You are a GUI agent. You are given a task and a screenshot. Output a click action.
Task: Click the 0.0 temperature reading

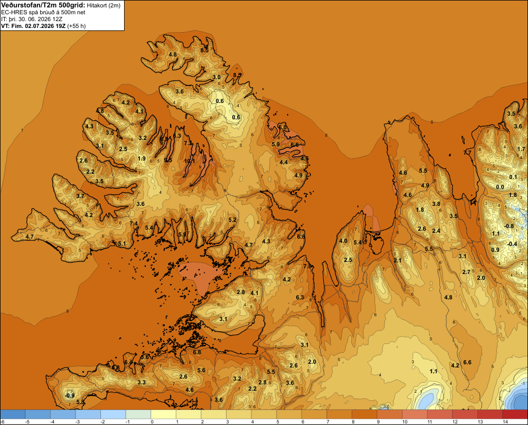pos(500,187)
